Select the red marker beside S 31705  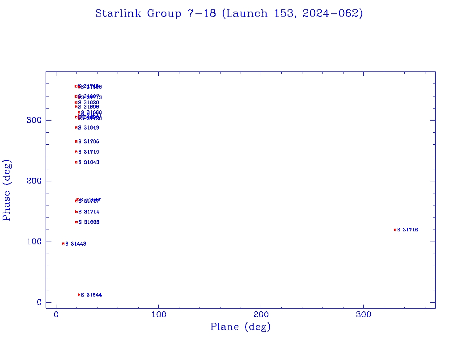[76, 142]
